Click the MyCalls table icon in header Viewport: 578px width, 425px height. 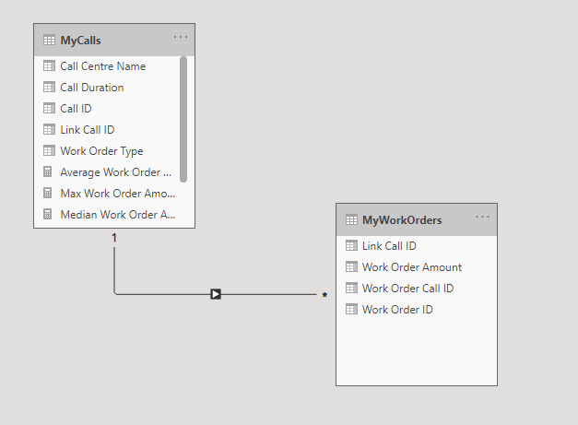(49, 41)
